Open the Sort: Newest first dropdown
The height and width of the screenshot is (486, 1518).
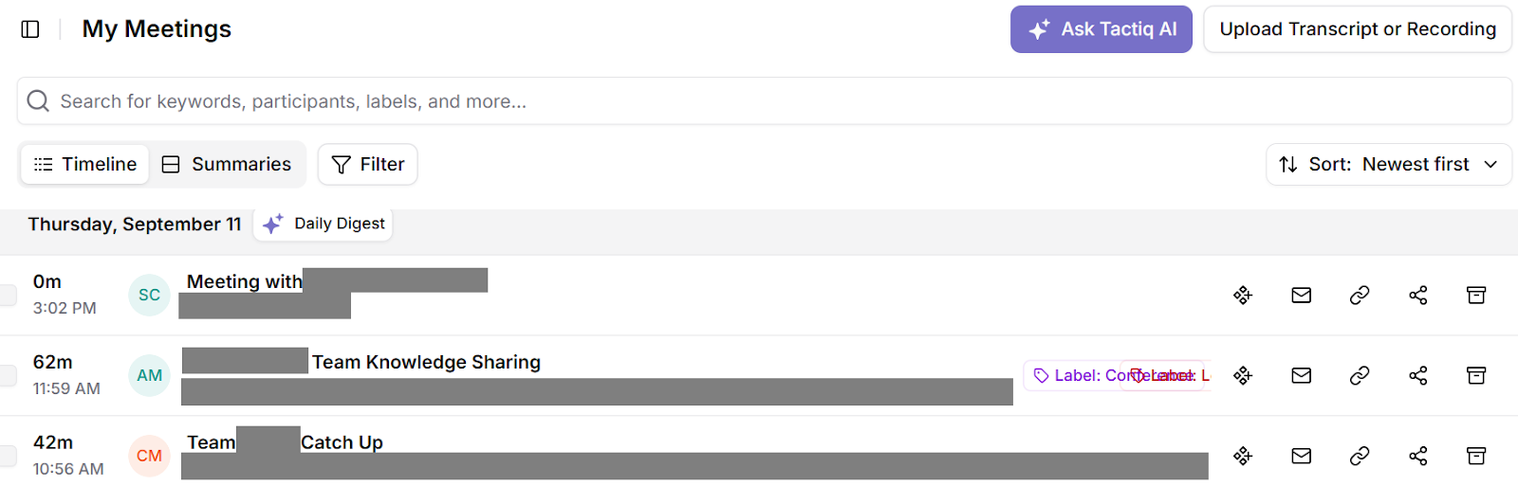click(1388, 165)
